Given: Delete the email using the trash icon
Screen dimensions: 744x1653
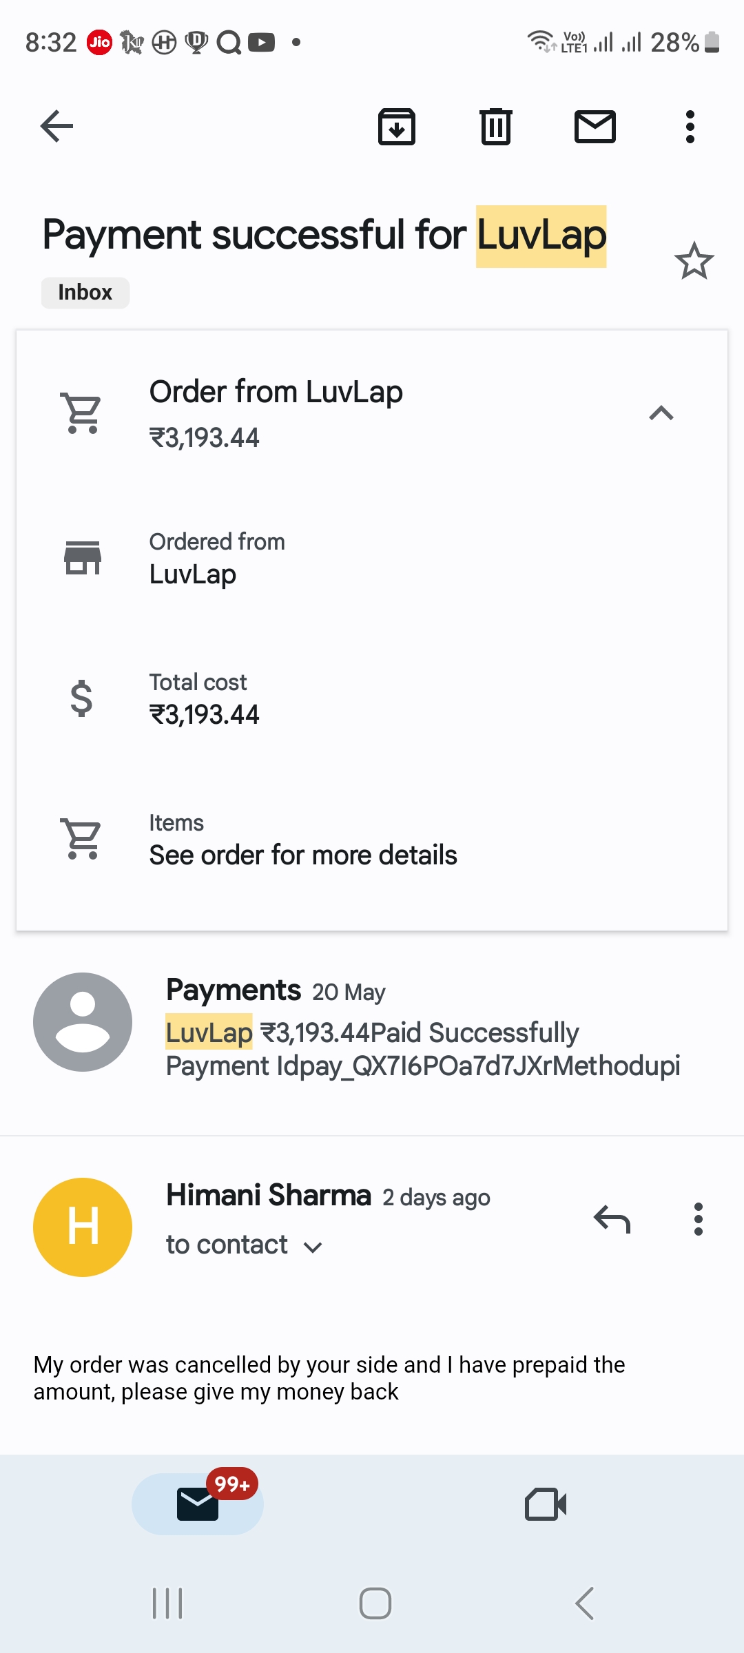Looking at the screenshot, I should [x=496, y=127].
